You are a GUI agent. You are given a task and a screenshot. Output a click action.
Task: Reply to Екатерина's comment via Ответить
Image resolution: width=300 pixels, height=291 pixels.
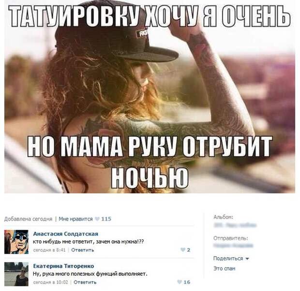85,282
